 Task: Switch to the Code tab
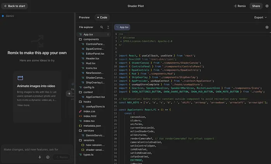pyautogui.click(x=102, y=17)
